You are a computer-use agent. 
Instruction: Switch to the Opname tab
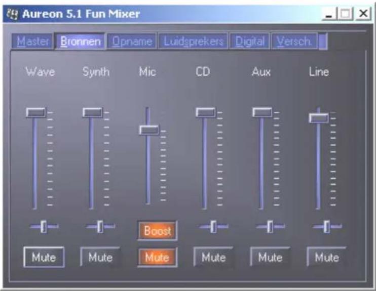132,41
